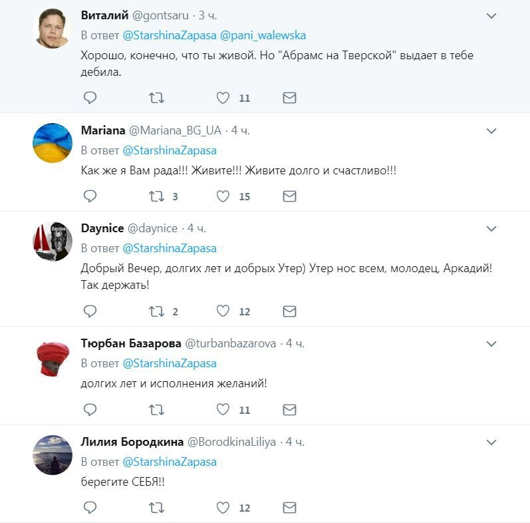This screenshot has width=530, height=523.
Task: Retweet Лилия Бородкина's tweet
Action: (156, 508)
